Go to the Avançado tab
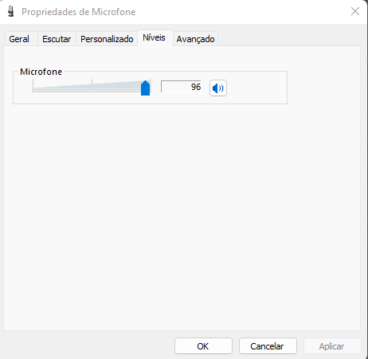The height and width of the screenshot is (359, 368). (195, 39)
